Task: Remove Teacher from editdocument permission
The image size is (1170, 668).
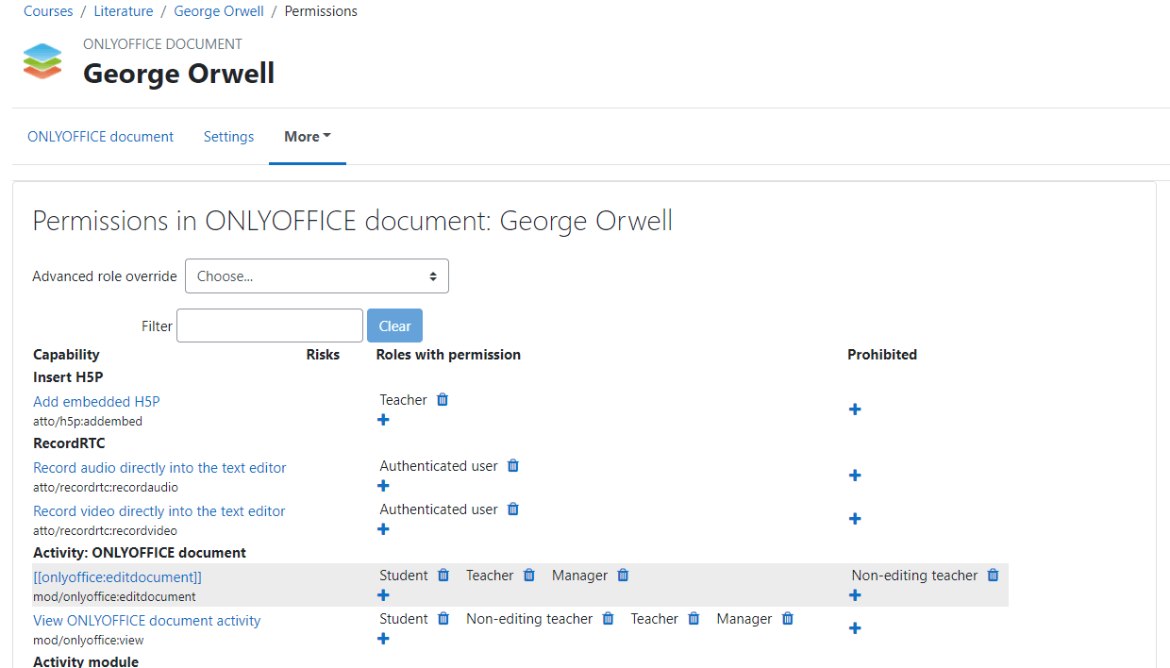Action: (x=529, y=576)
